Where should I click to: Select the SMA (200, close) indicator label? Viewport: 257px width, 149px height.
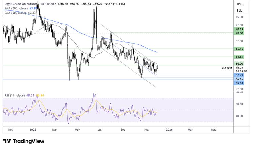(x=16, y=8)
